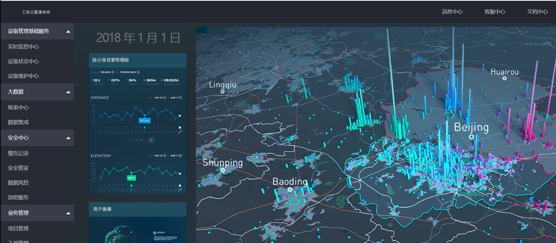Viewport: 556px width, 243px height.
Task: Open 项目管理 under 业务管理
Action: point(18,228)
